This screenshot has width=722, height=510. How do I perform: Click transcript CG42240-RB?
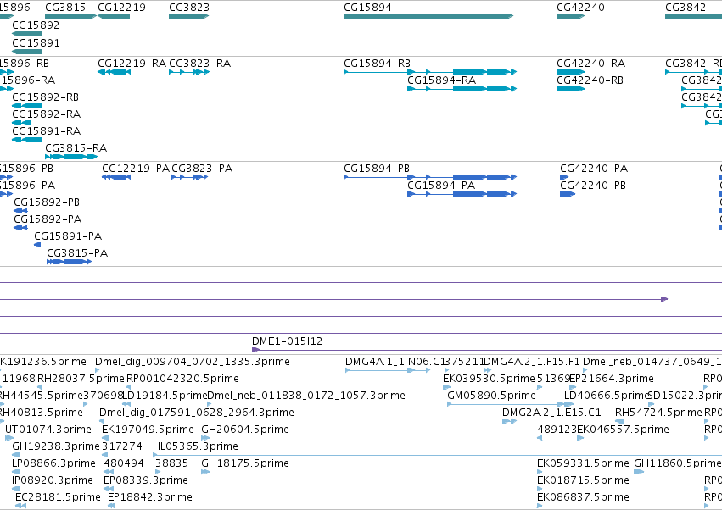[570, 89]
